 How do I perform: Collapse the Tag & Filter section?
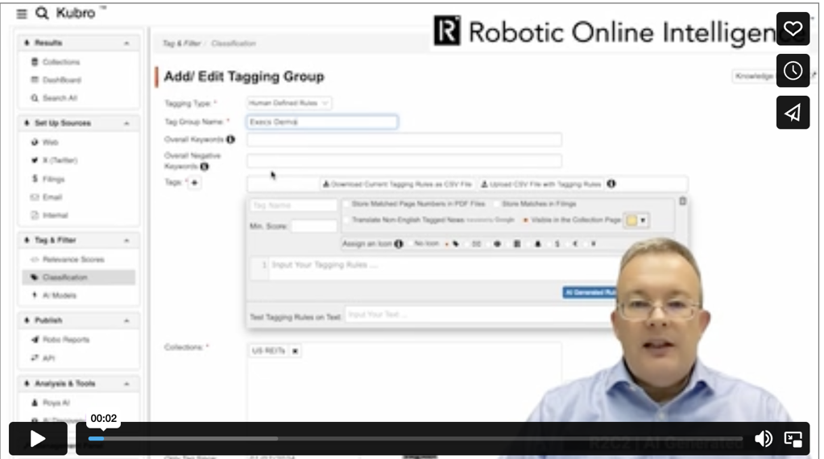tap(126, 241)
